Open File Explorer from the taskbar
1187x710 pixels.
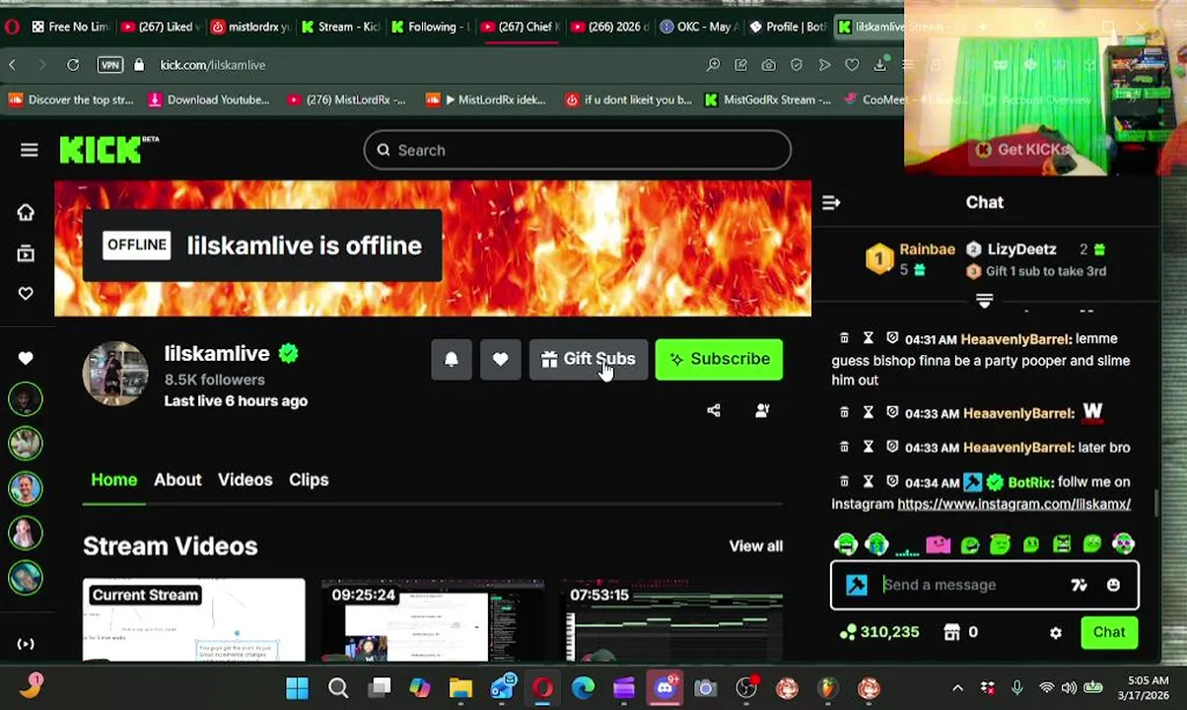(460, 687)
